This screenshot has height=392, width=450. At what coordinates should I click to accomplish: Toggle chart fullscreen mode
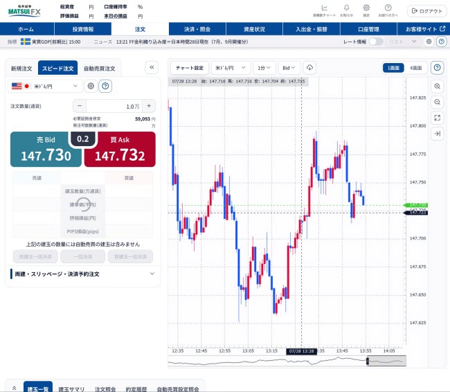pyautogui.click(x=437, y=118)
